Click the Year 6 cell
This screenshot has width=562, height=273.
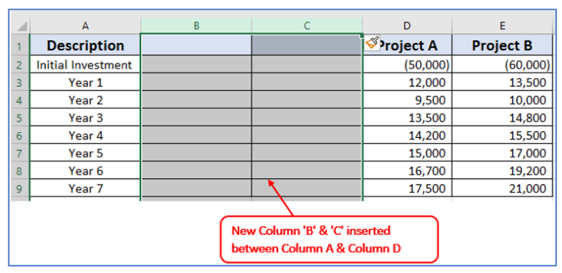[x=86, y=171]
